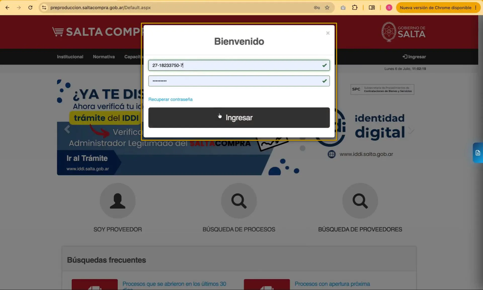Open the Chrome profile avatar S
This screenshot has height=290, width=483.
click(x=389, y=8)
